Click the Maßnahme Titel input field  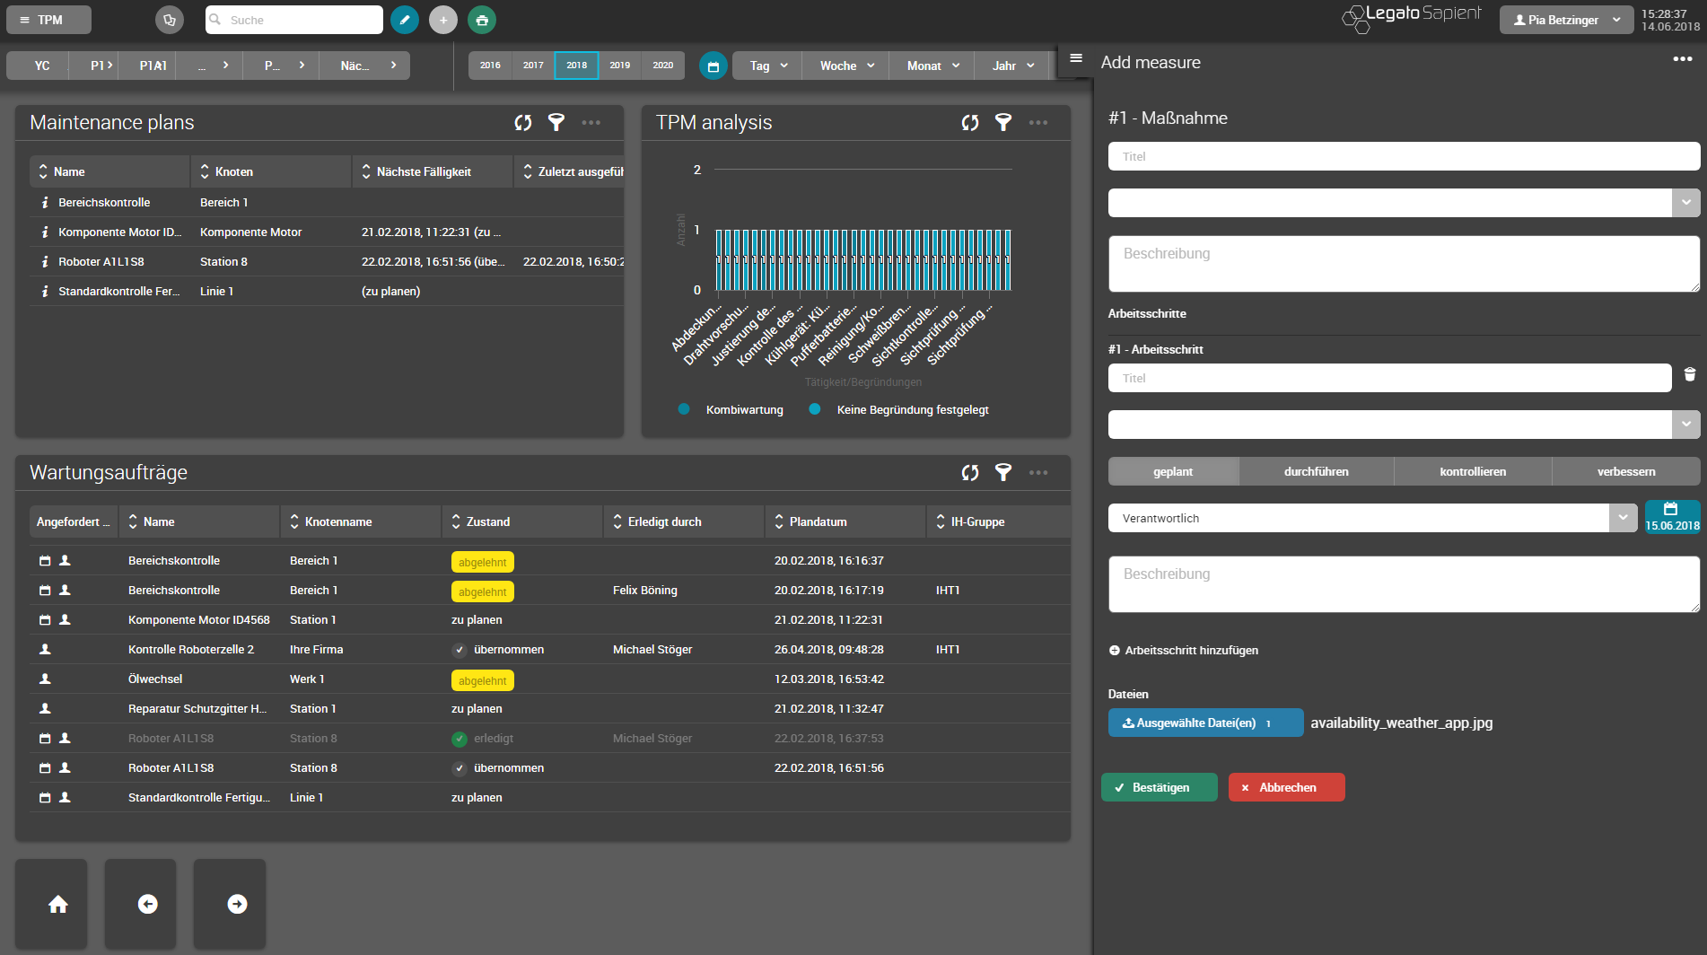coord(1404,156)
